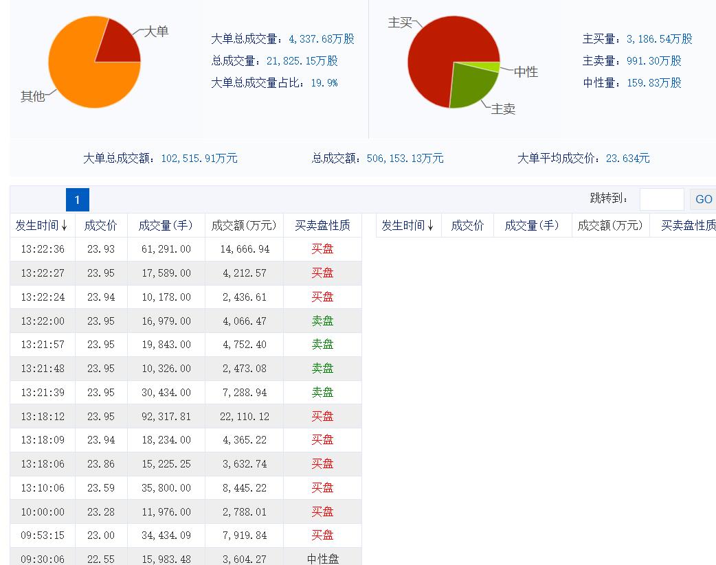Image resolution: width=716 pixels, height=565 pixels.
Task: Click volume 61,291.00 cell
Action: tap(166, 249)
